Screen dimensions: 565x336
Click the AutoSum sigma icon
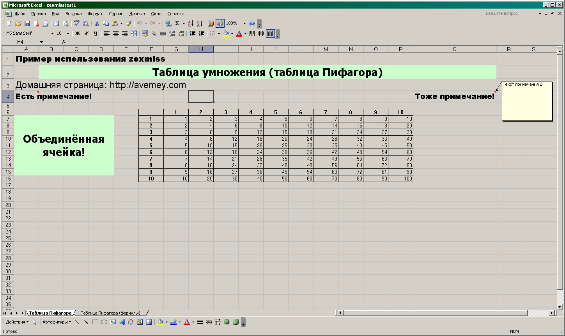pos(177,23)
